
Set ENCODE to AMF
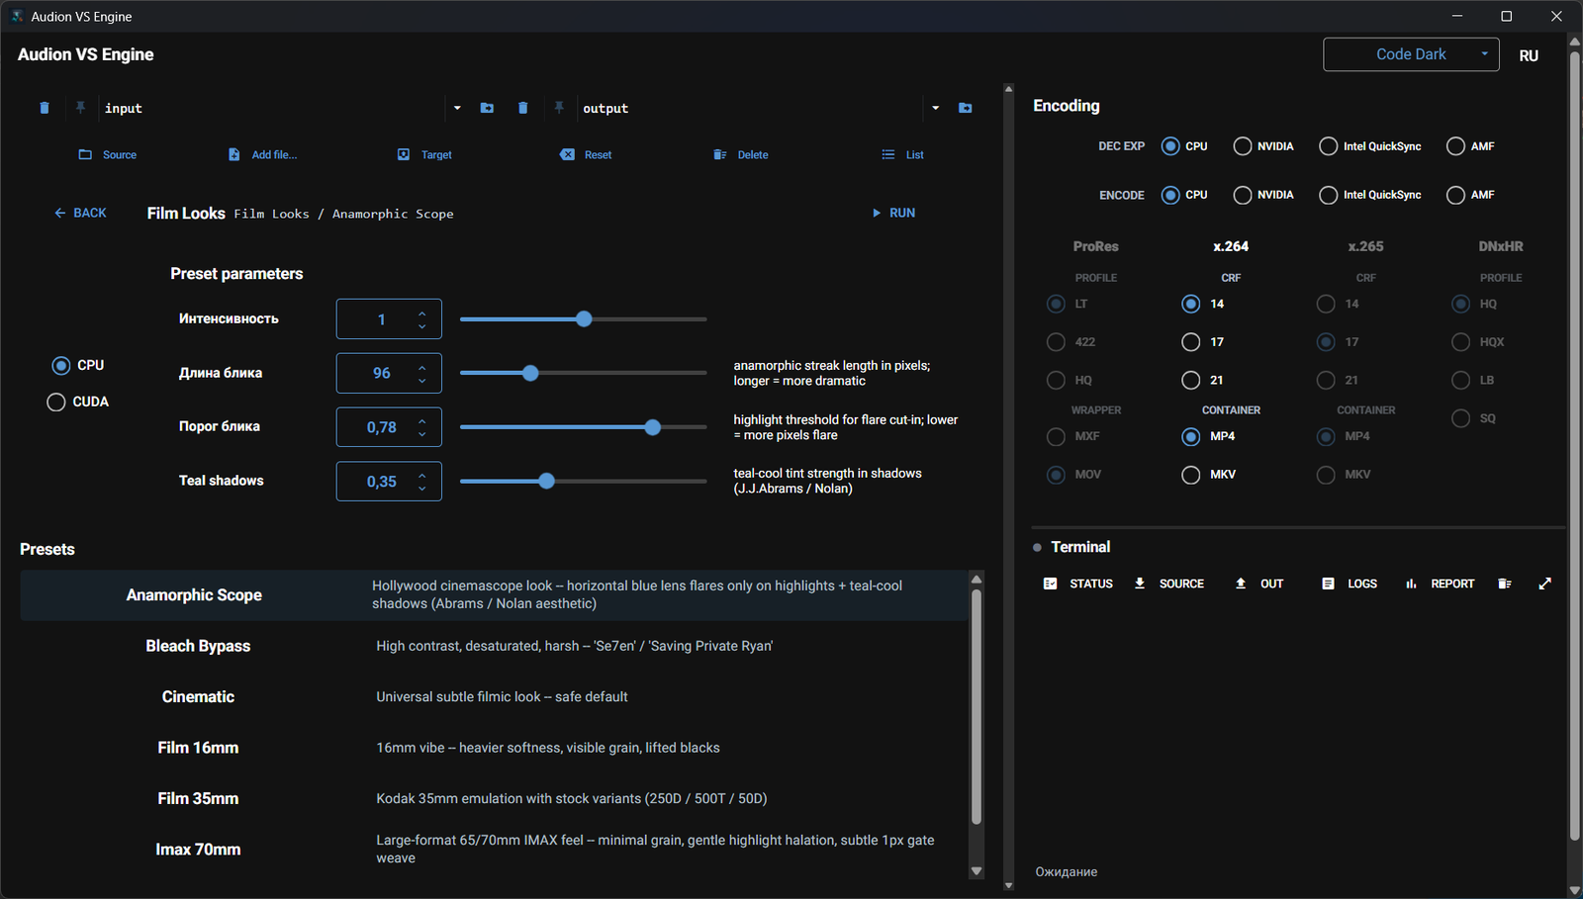pyautogui.click(x=1455, y=195)
